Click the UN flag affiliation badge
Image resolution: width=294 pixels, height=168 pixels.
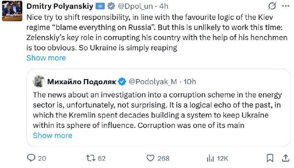(x=100, y=6)
